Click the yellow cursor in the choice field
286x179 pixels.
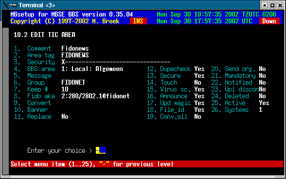tap(101, 150)
